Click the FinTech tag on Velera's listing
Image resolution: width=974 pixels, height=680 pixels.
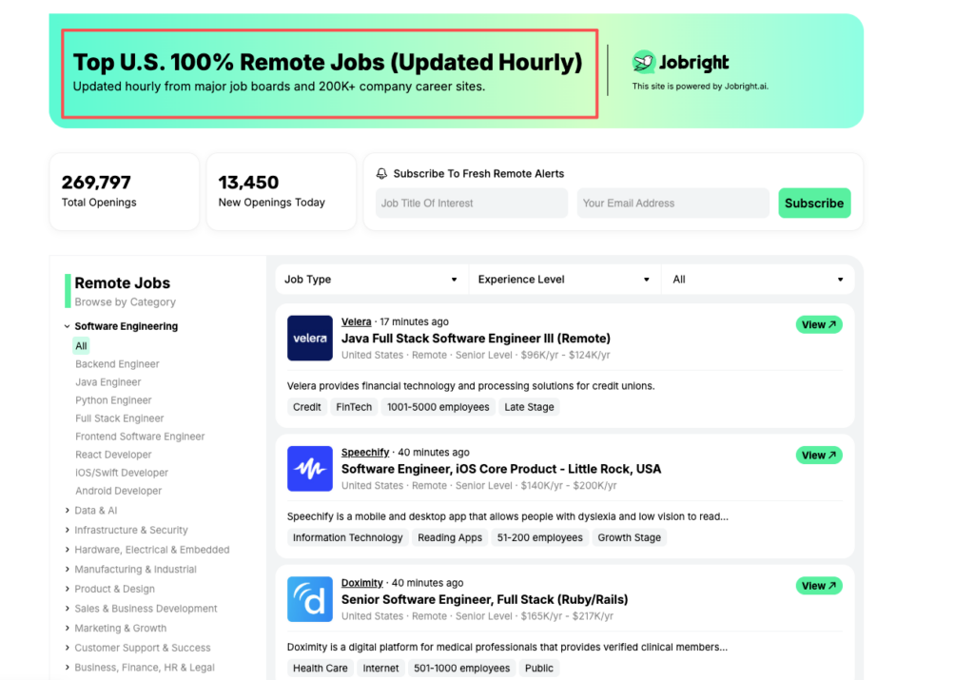pos(353,406)
